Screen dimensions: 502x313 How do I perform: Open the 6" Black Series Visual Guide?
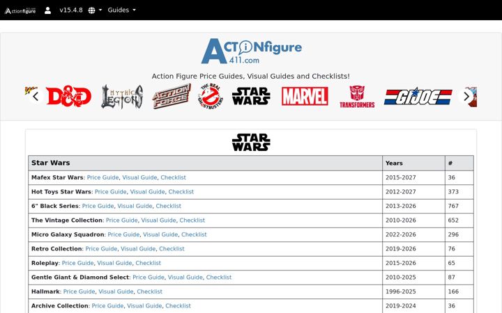pos(135,206)
